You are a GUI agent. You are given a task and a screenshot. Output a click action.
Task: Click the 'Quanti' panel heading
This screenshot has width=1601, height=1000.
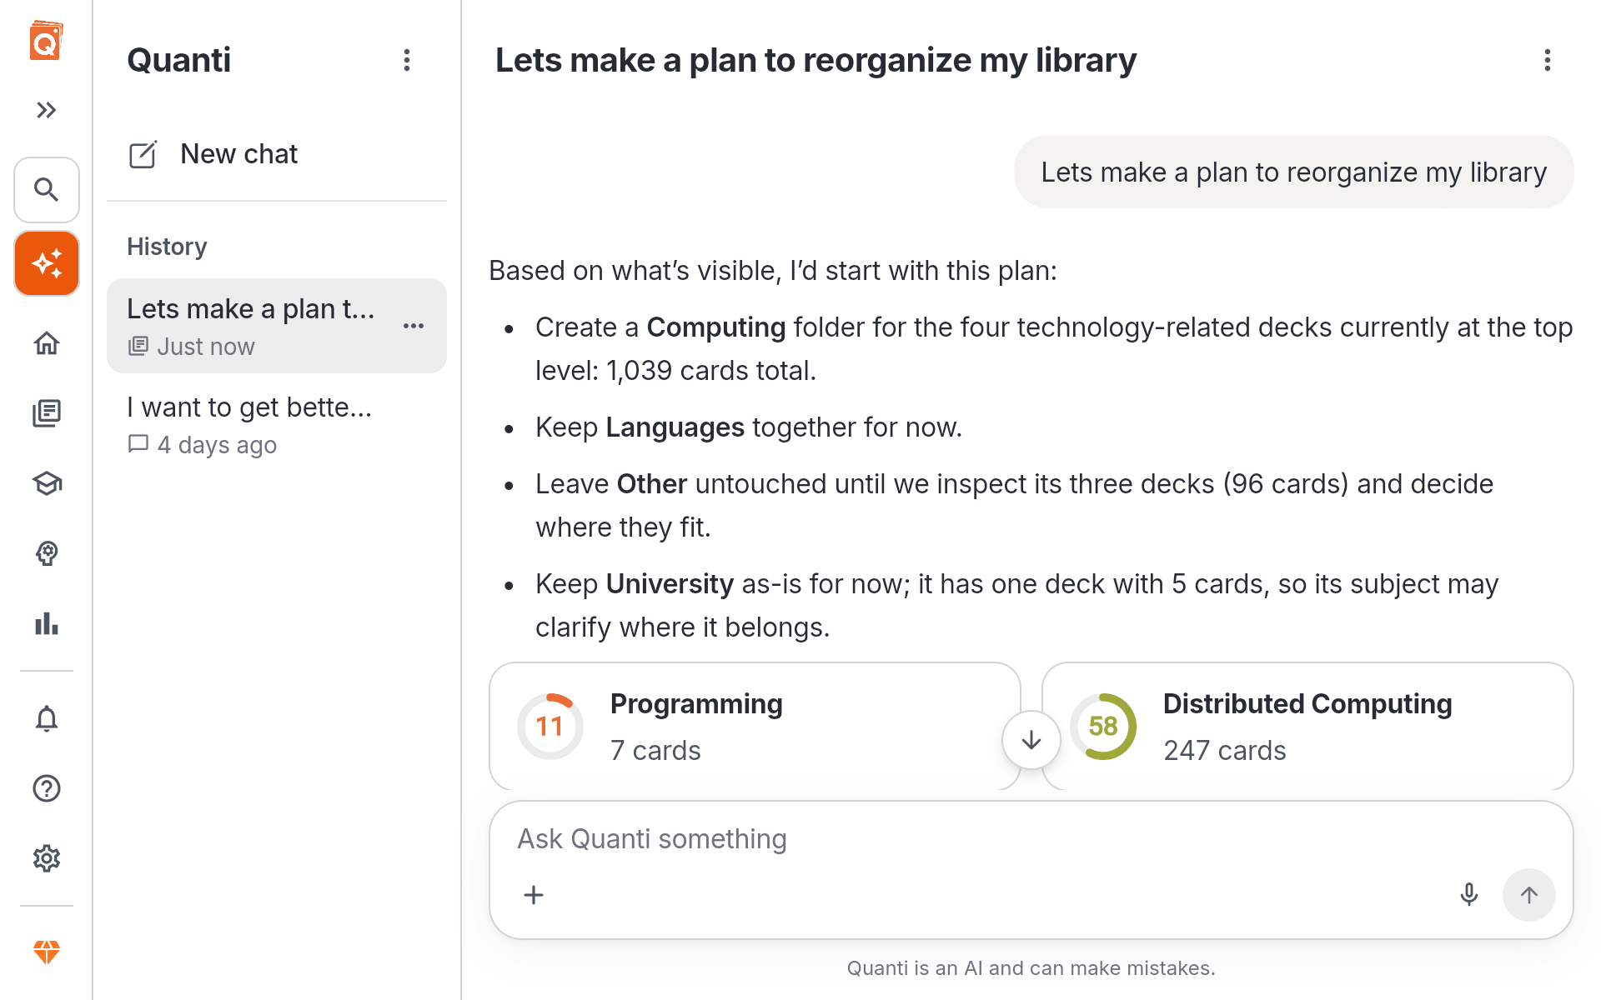pyautogui.click(x=178, y=60)
